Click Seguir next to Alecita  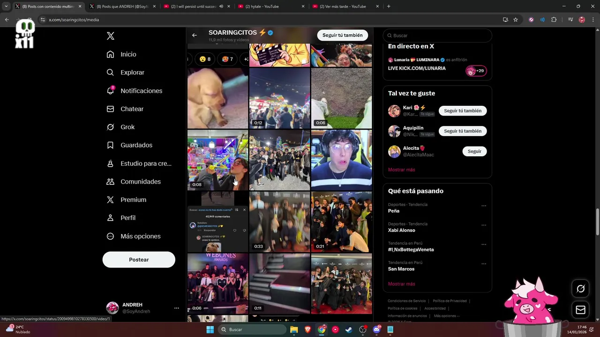tap(474, 151)
